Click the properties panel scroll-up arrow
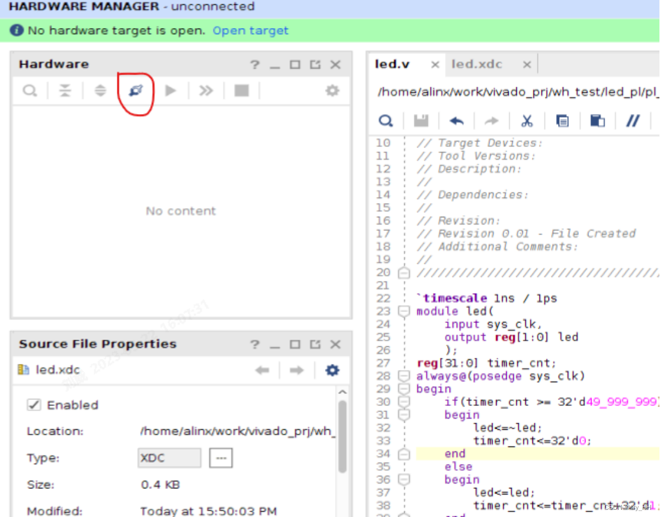Screen dimensions: 660x517 coord(343,392)
